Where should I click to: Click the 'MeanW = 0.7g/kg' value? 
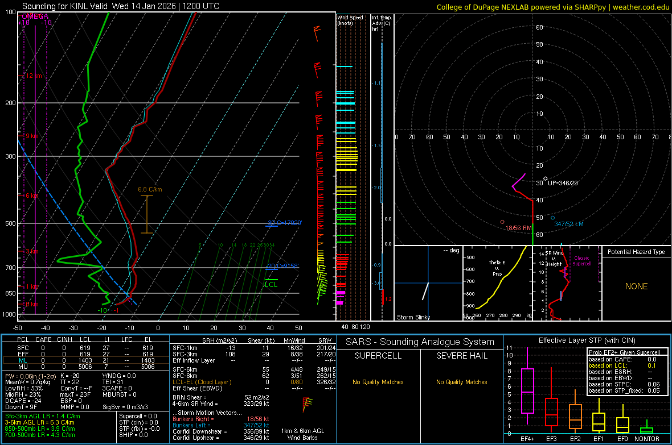click(27, 382)
